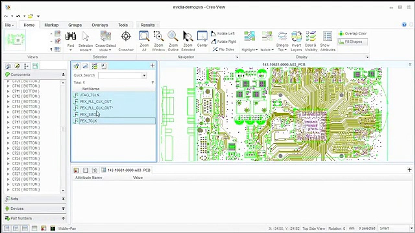Expand the Part Numbers panel
This screenshot has height=233, width=415.
[63, 218]
